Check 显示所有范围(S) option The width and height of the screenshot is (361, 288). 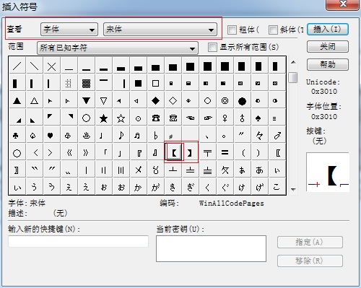click(x=212, y=47)
